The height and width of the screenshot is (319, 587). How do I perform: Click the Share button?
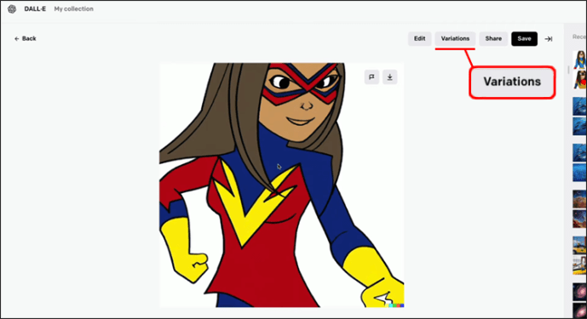[493, 38]
